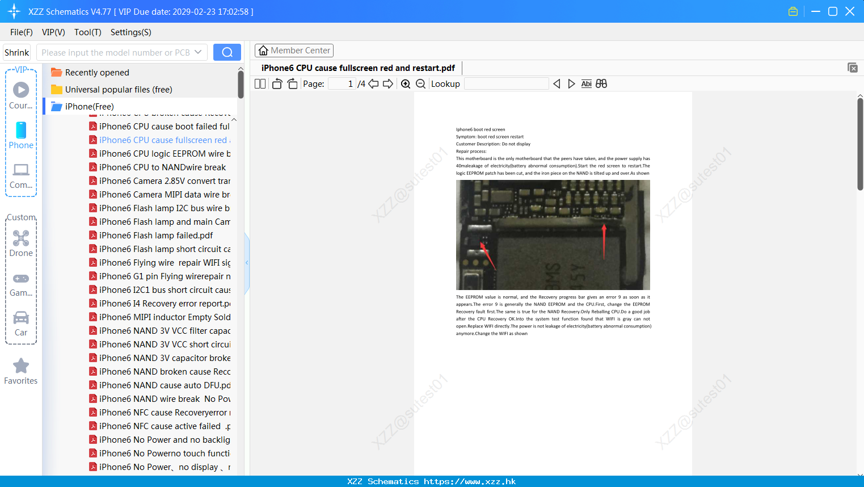Click model number or PCB input field
Screen dimensions: 864x487
(x=116, y=52)
